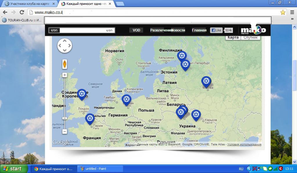Switch to the Участники клуба на карте tab
The height and width of the screenshot is (173, 297).
click(30, 4)
